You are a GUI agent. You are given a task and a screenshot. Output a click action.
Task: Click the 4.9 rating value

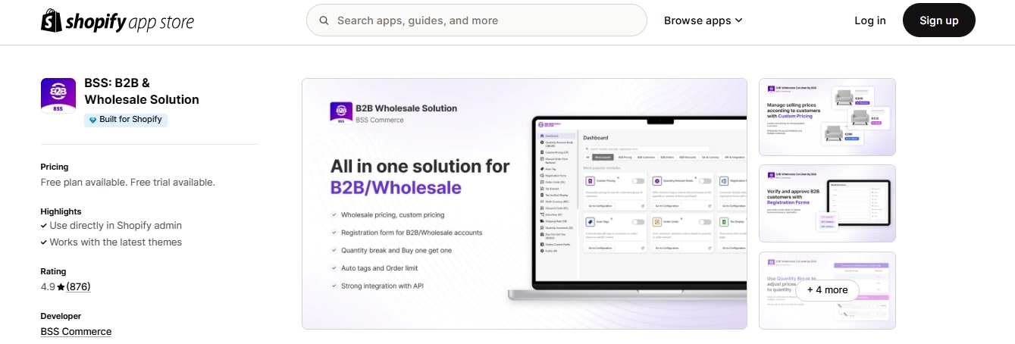point(48,287)
